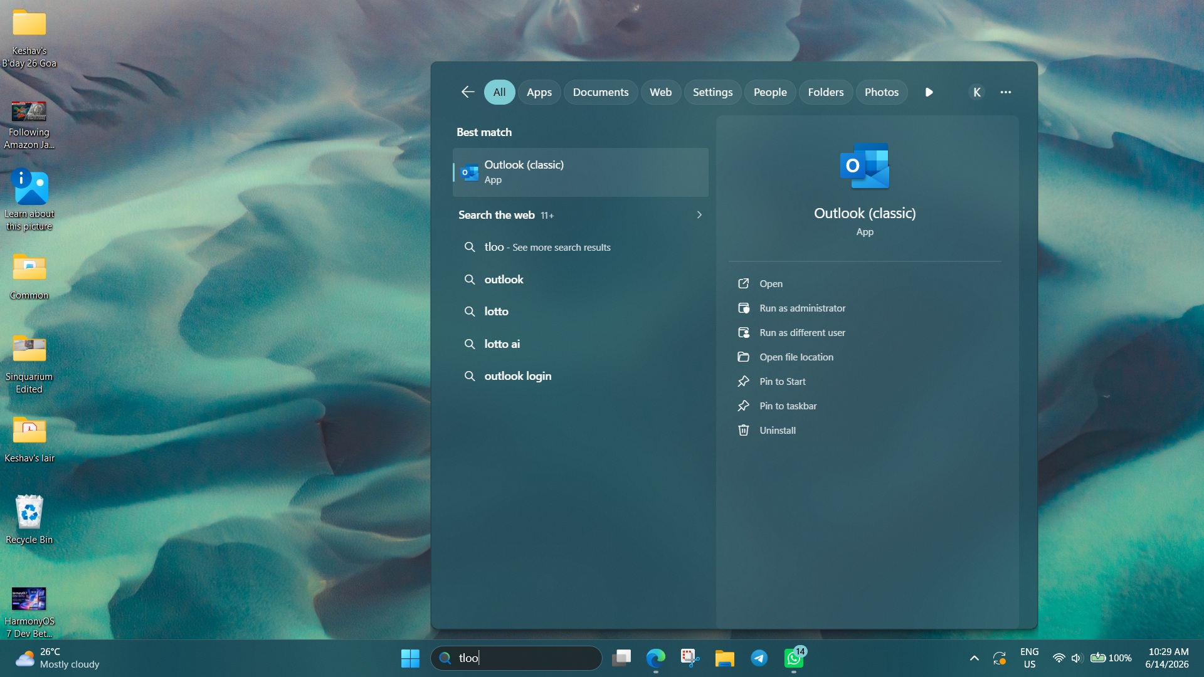Open Snipping Tool from the taskbar
This screenshot has height=677, width=1204.
(690, 658)
